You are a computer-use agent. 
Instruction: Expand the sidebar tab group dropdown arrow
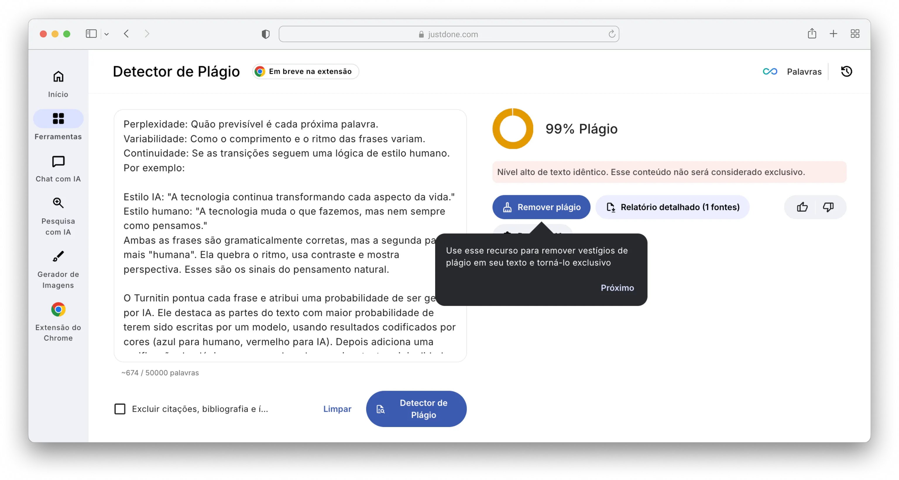tap(107, 34)
